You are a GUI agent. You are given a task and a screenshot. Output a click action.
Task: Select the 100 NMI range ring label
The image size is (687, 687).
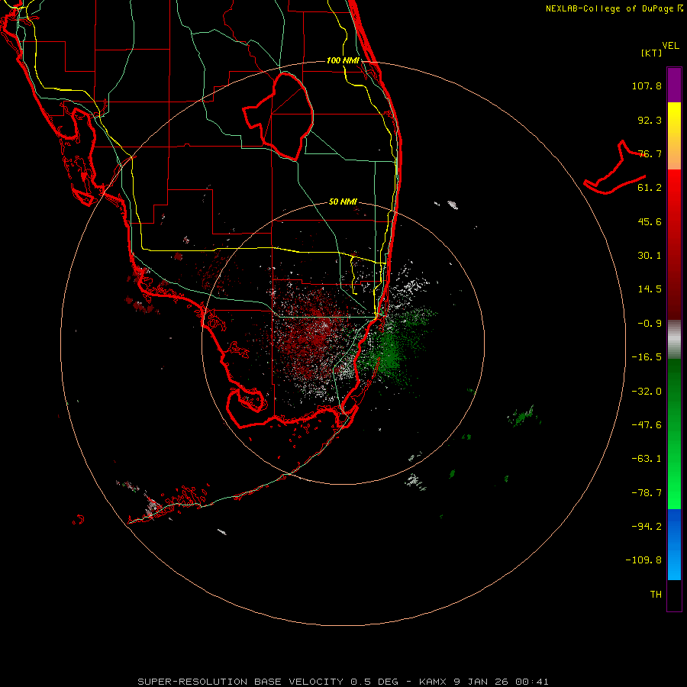(343, 60)
